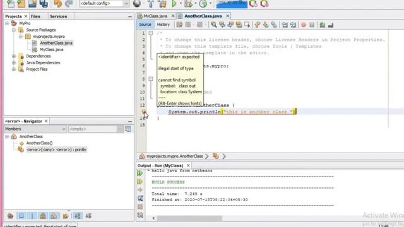Screen dimensions: 404x227
Task: Click the println code line 13
Action: pos(232,112)
